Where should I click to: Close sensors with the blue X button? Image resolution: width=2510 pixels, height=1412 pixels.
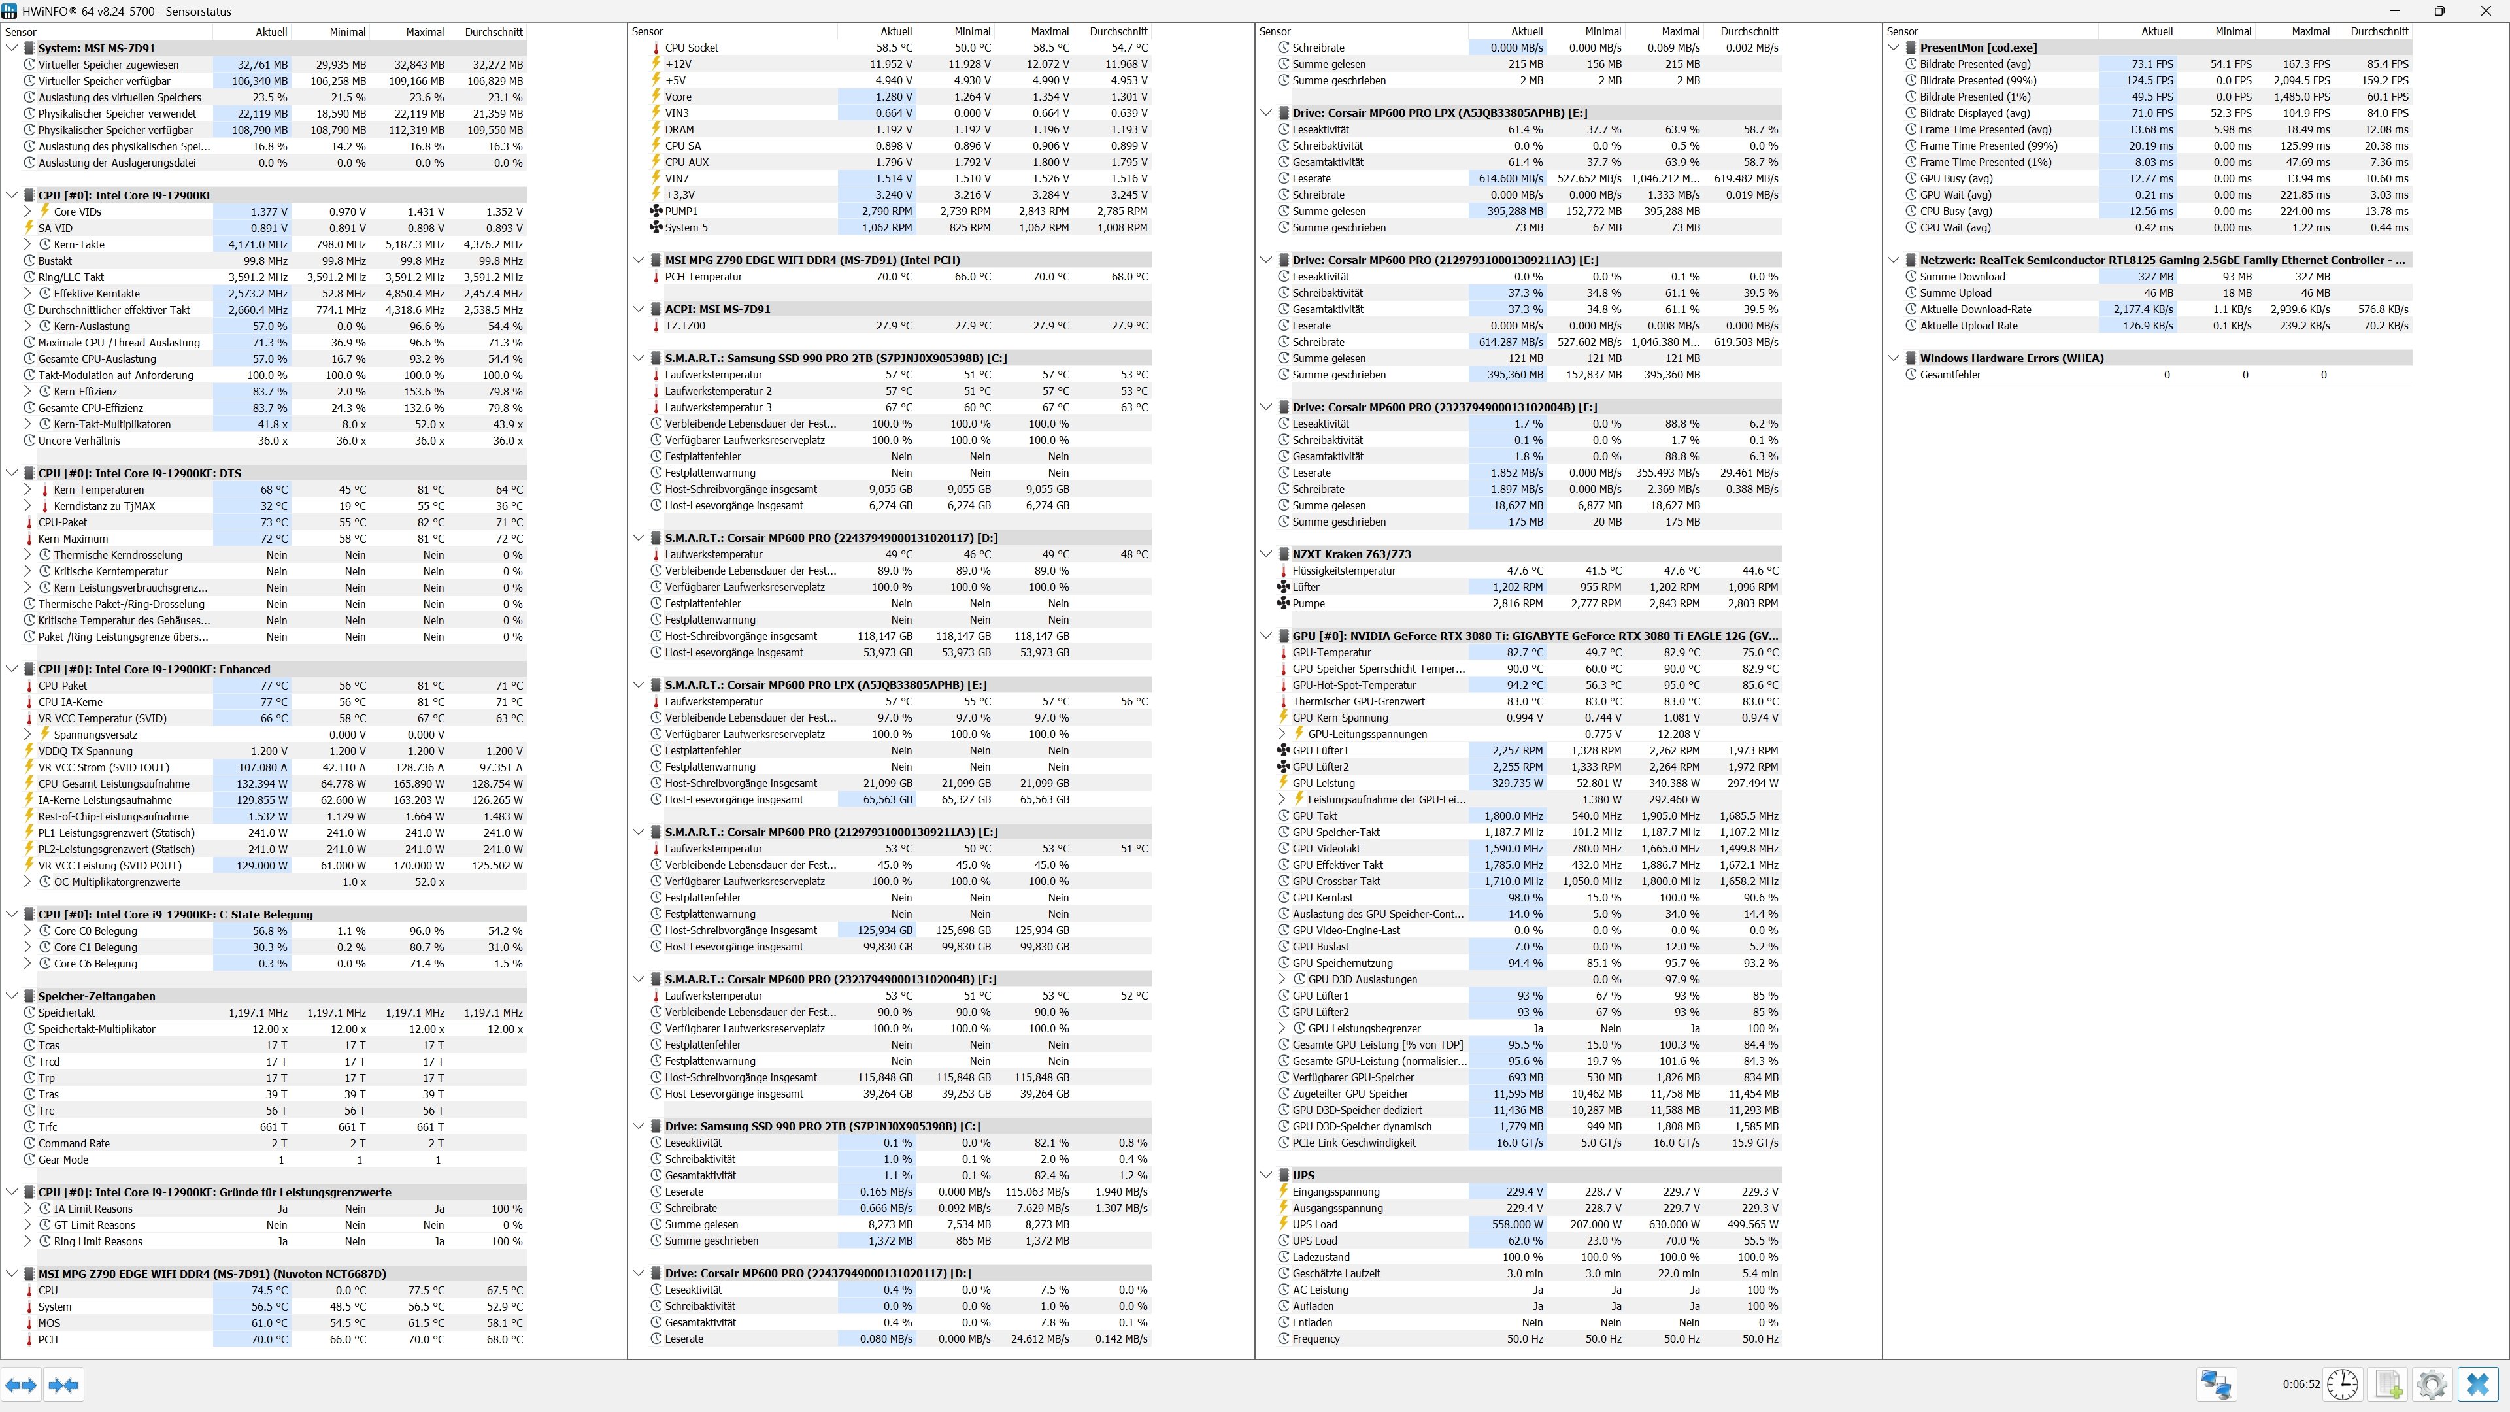tap(2478, 1384)
